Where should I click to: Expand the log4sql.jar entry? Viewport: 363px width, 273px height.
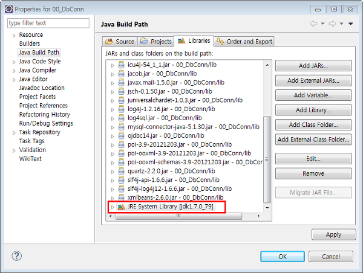click(113, 118)
